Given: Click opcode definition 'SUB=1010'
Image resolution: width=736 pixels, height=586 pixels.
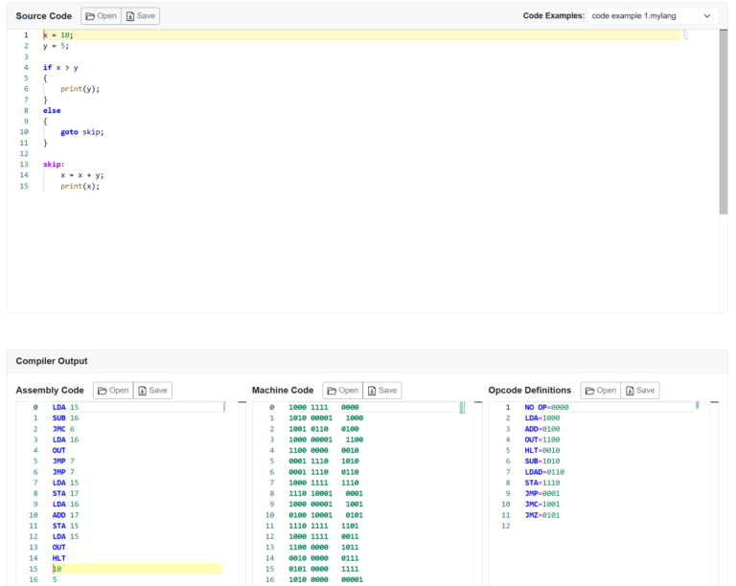Looking at the screenshot, I should point(542,462).
